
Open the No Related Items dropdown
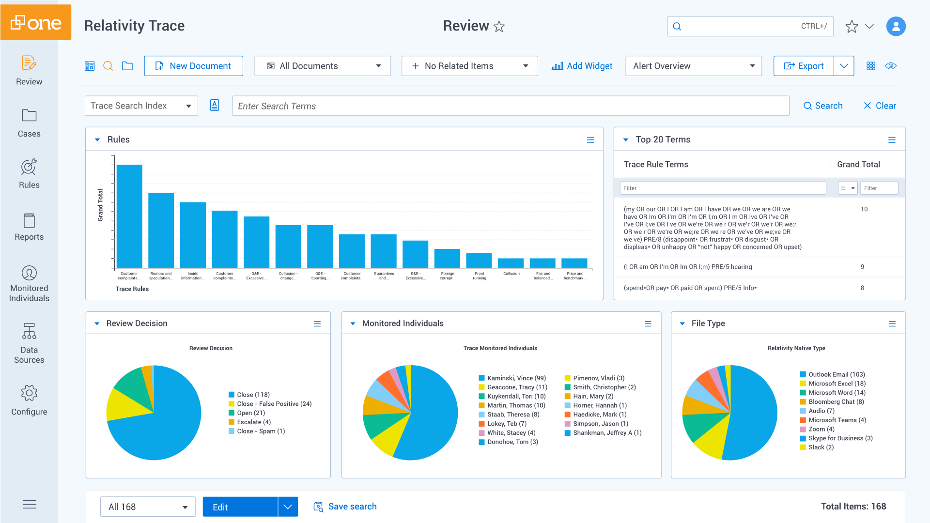tap(469, 66)
